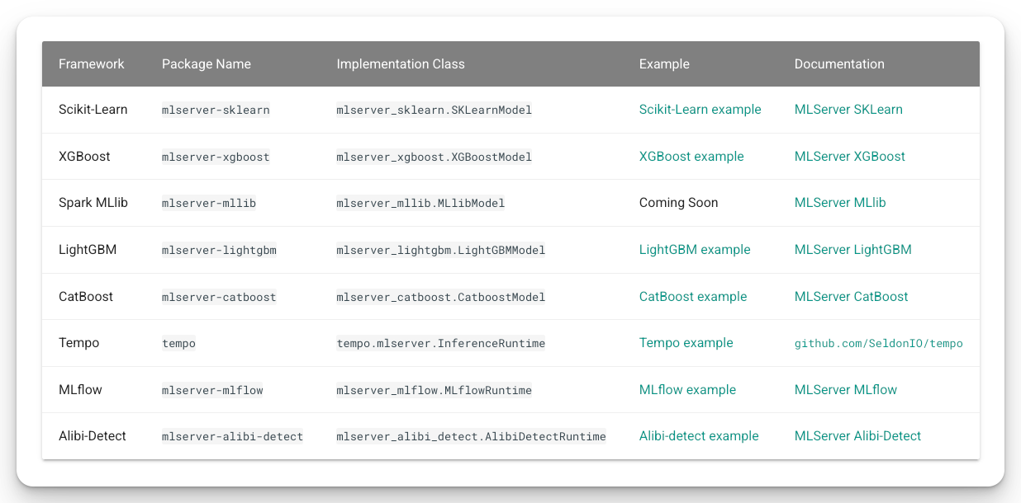1021x503 pixels.
Task: Click the Implementation Class column header
Action: point(401,64)
